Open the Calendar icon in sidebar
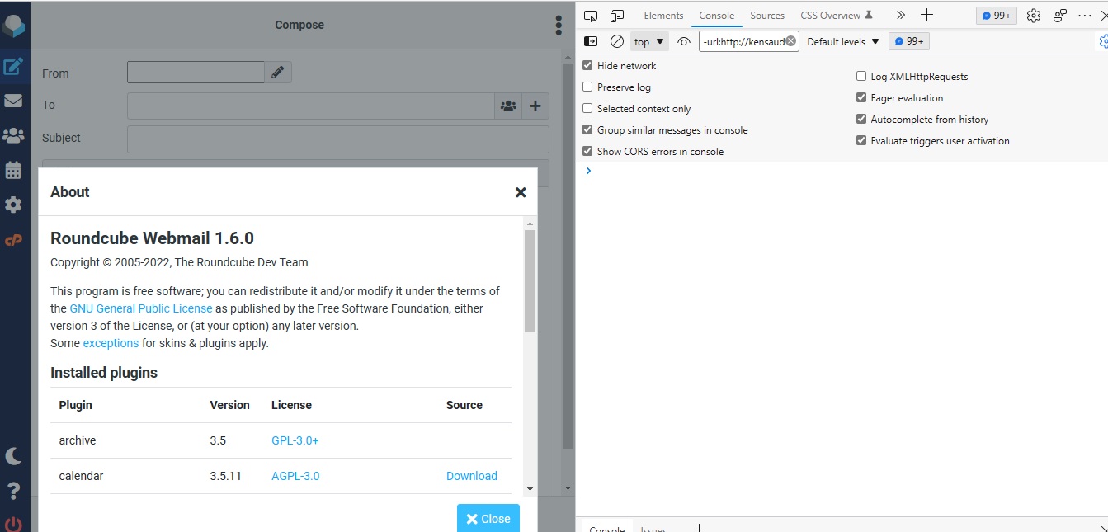Viewport: 1108px width, 532px height. click(x=13, y=170)
